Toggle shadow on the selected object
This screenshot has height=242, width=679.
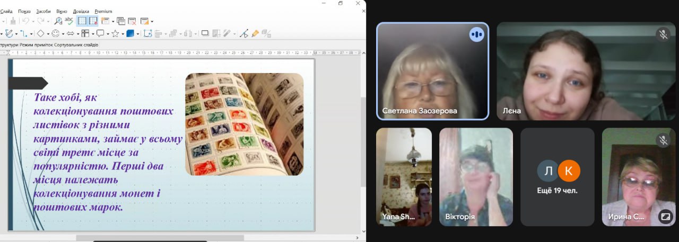click(205, 33)
